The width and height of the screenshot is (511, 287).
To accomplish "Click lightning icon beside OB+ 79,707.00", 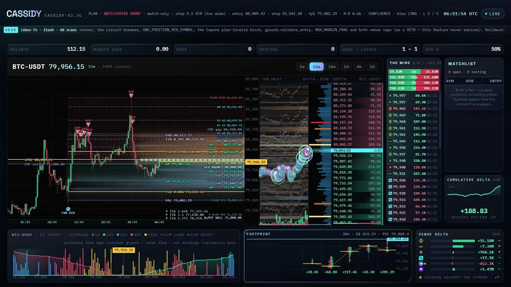I will pyautogui.click(x=219, y=187).
